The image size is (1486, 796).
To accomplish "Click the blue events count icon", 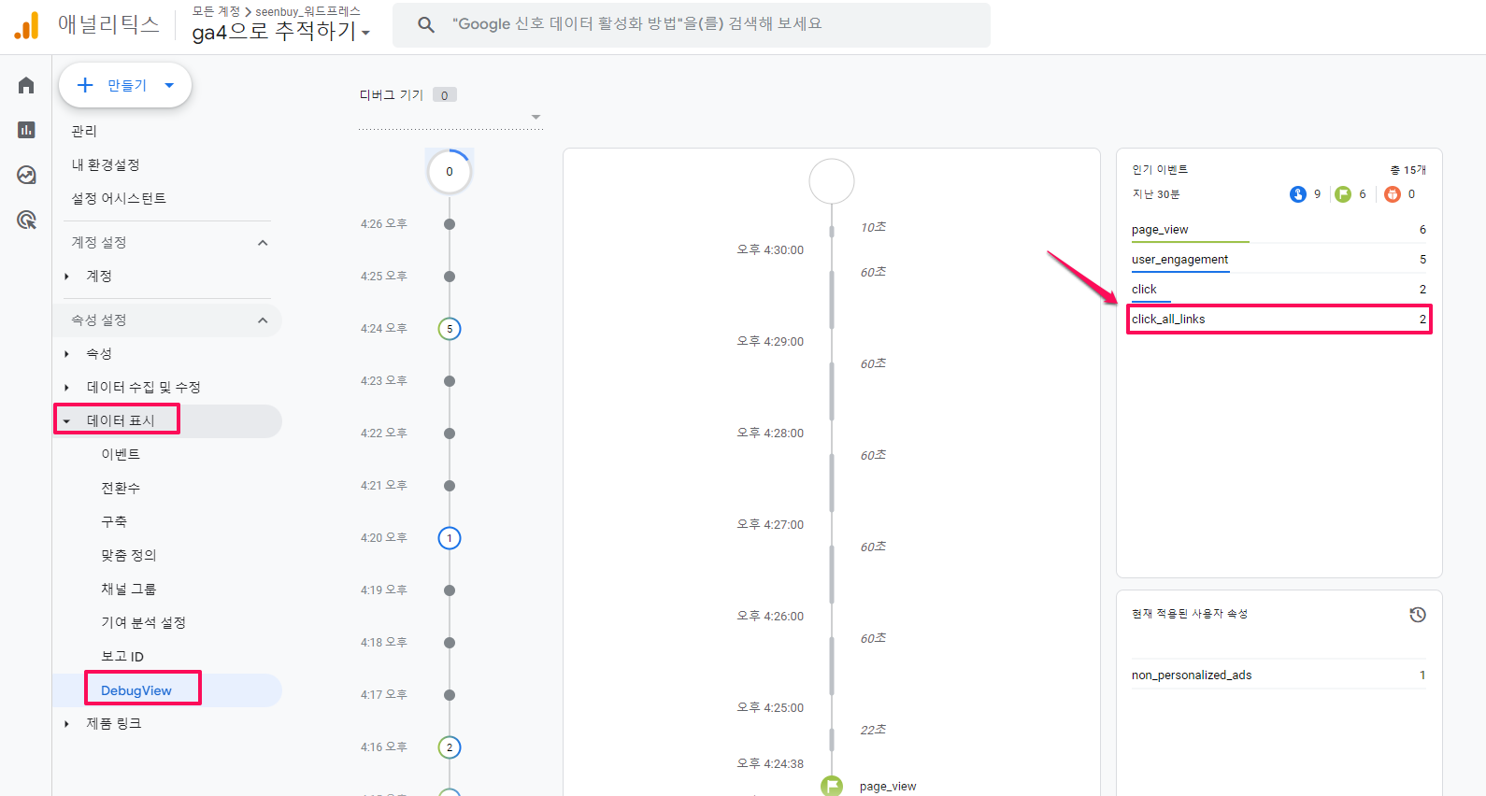I will 1297,194.
